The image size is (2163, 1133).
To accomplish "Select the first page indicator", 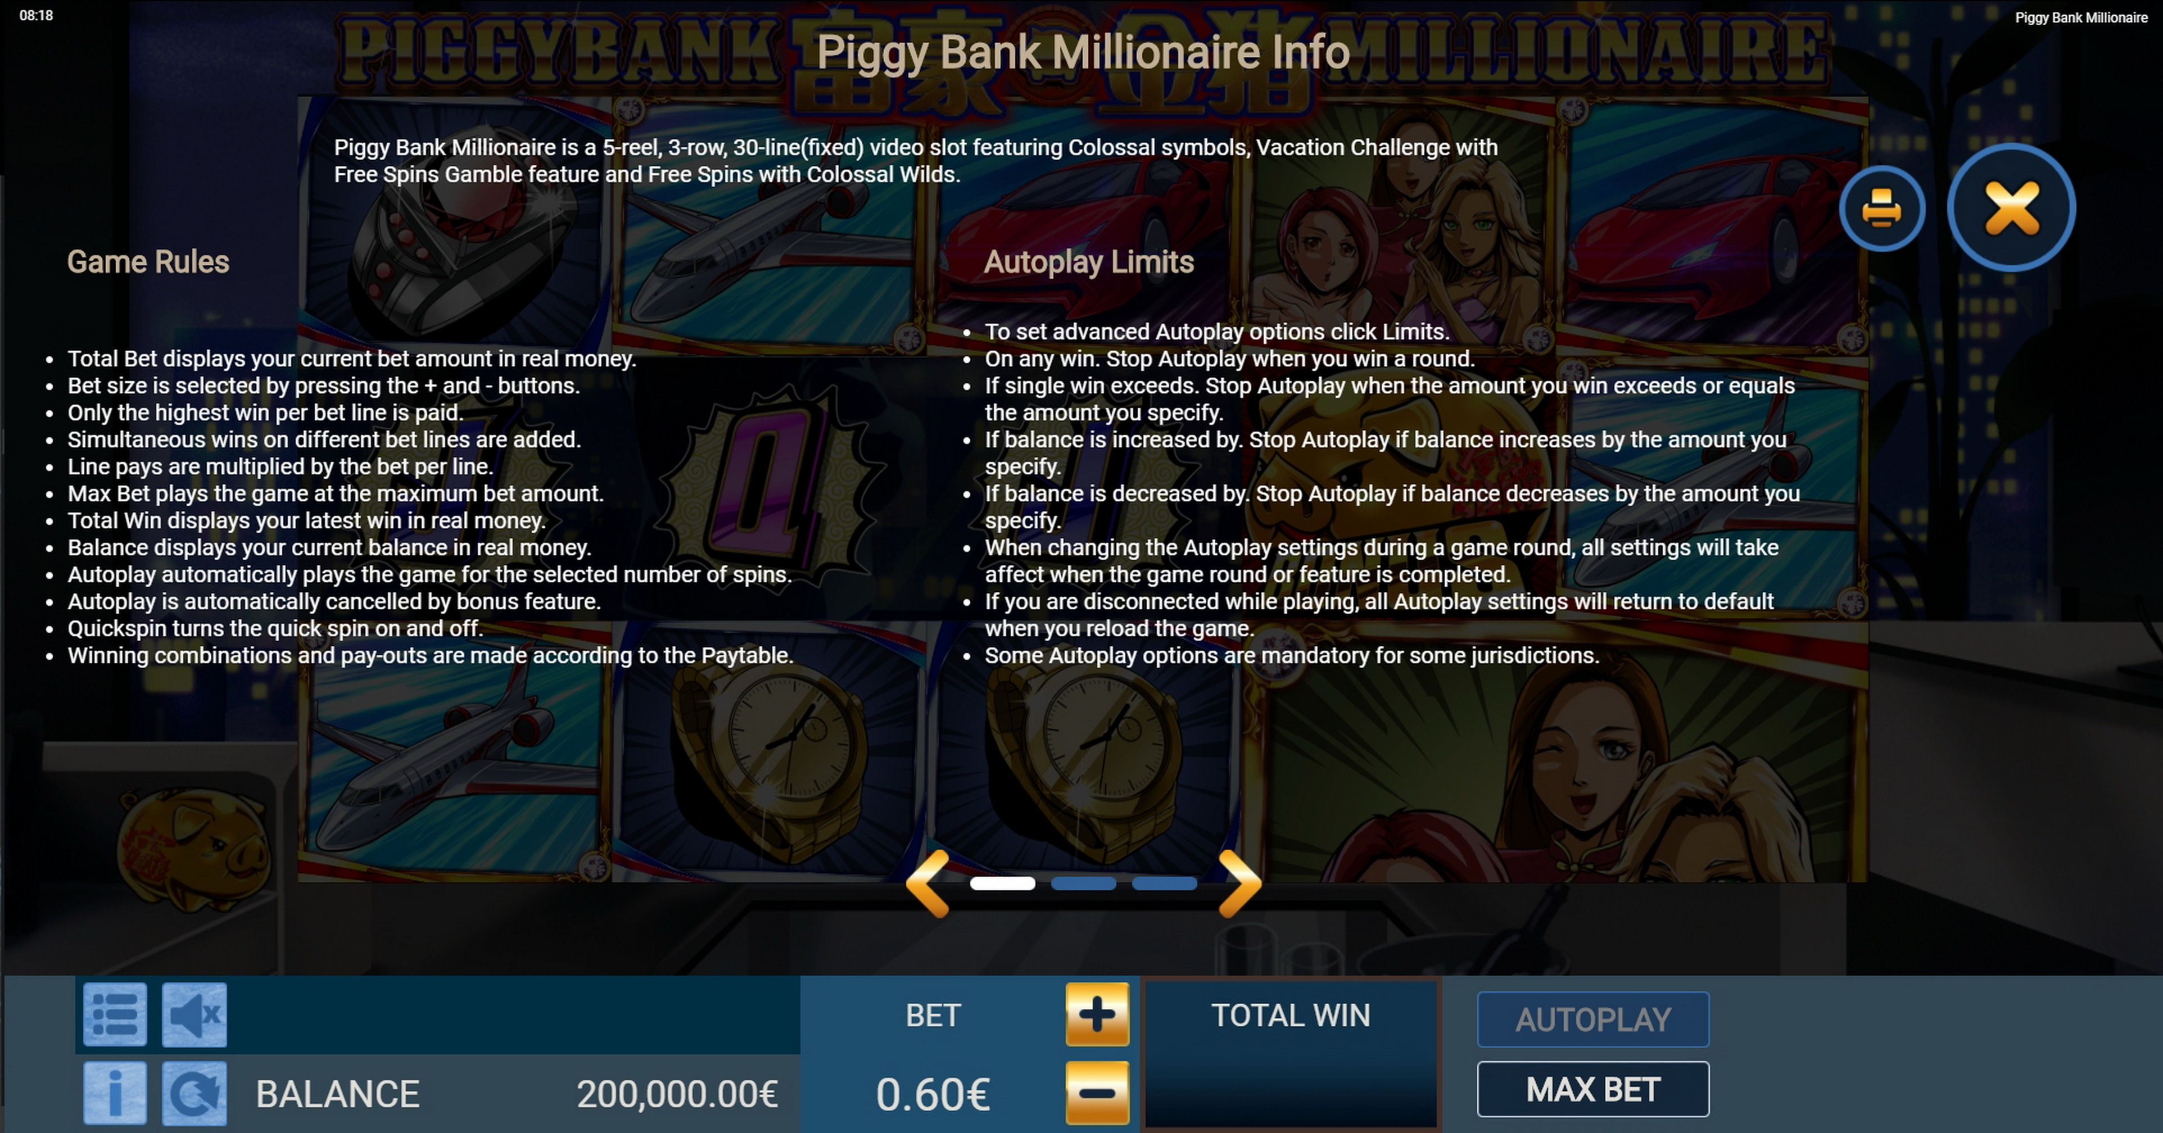I will [x=1003, y=883].
